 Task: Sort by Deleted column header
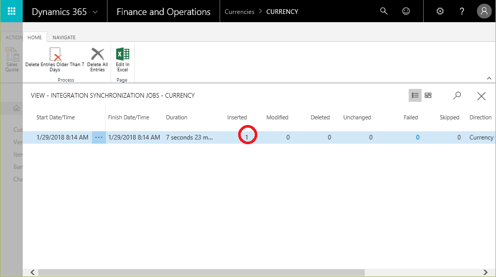(320, 117)
